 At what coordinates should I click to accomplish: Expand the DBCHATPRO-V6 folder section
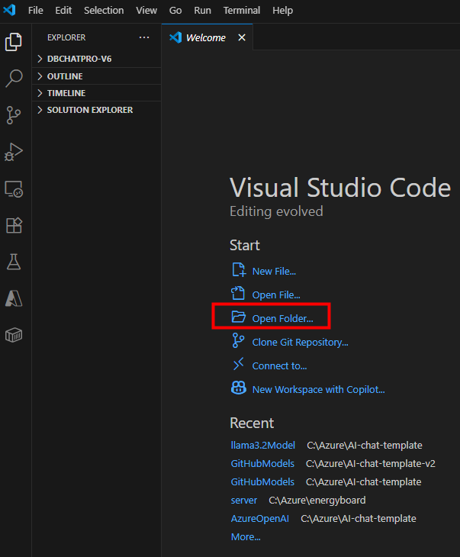97,59
